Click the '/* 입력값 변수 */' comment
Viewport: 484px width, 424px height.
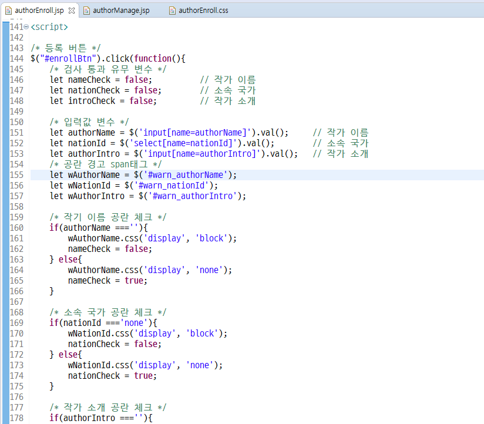[89, 122]
